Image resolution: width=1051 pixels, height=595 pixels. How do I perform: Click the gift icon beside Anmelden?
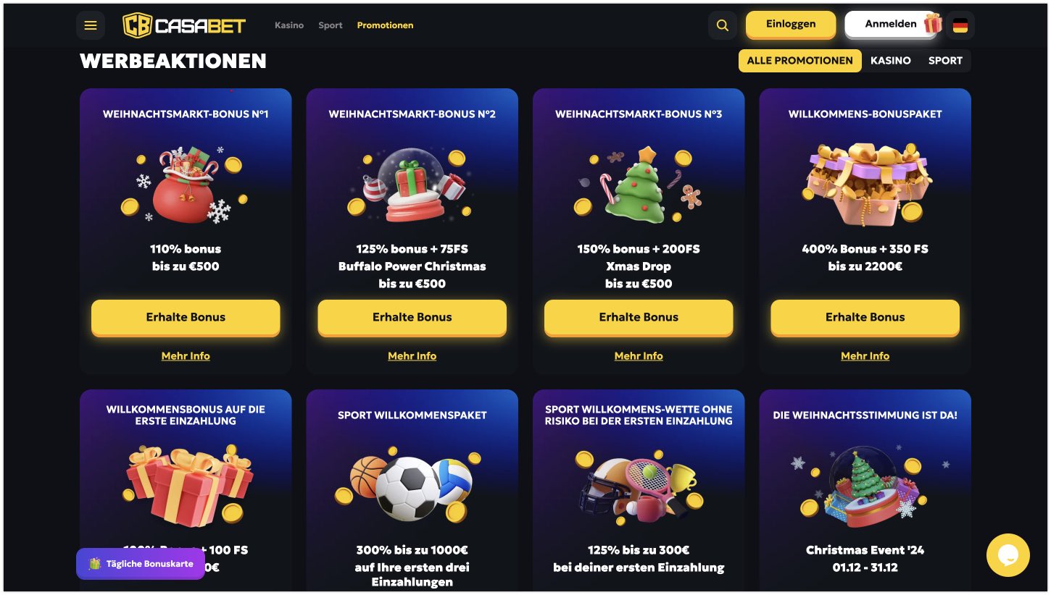tap(933, 23)
